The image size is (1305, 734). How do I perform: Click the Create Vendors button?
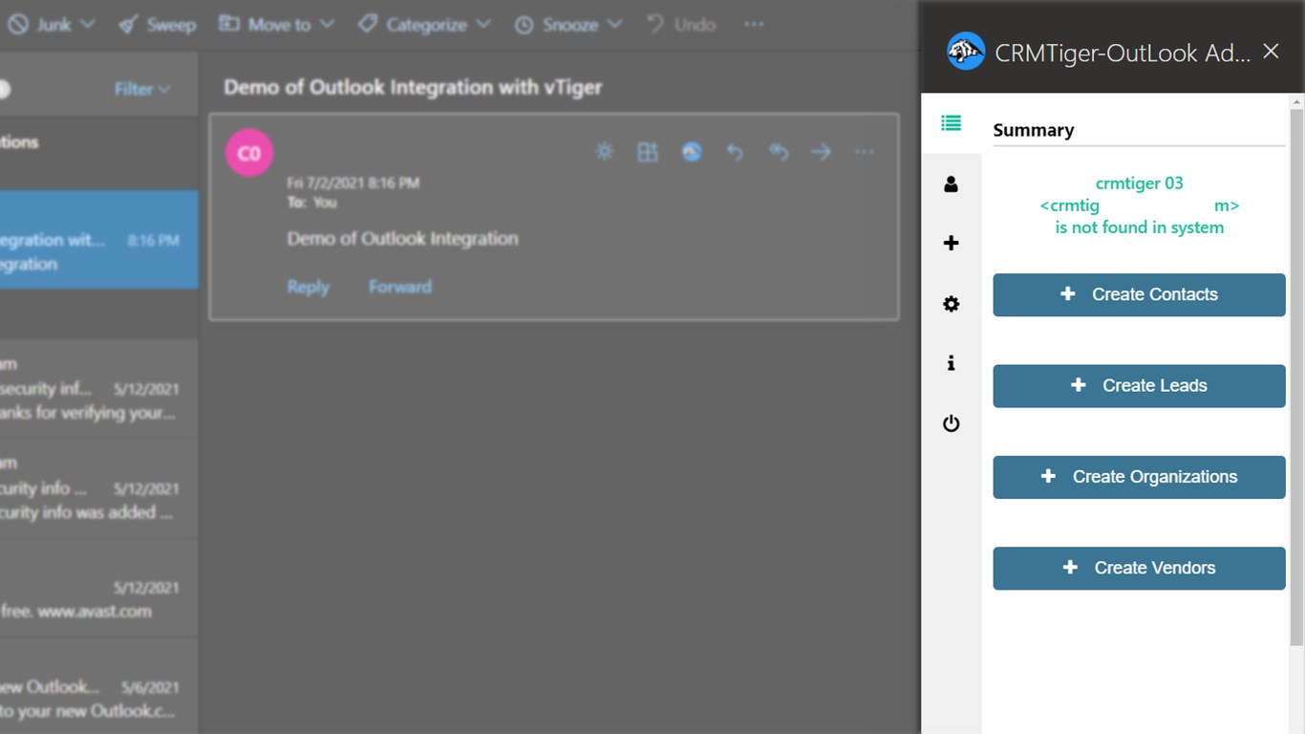click(x=1139, y=568)
